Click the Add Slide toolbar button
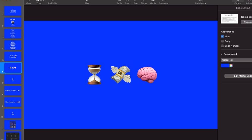This screenshot has height=140, width=252. tap(52, 2)
